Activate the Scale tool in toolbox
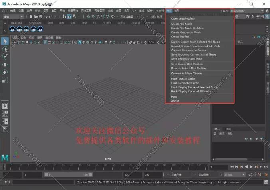The height and width of the screenshot is (190, 270). 5,80
